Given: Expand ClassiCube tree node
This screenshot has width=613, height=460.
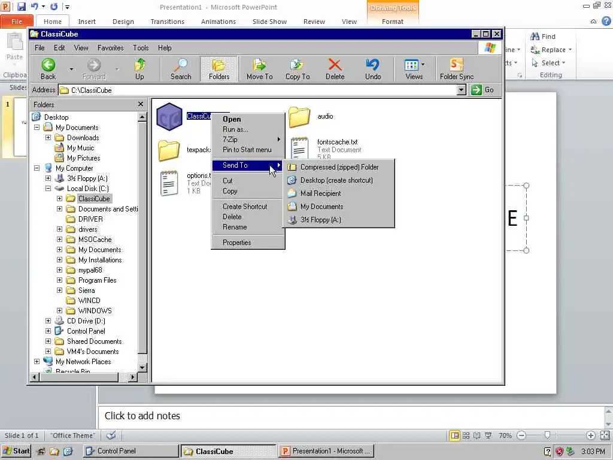Looking at the screenshot, I should pos(59,199).
